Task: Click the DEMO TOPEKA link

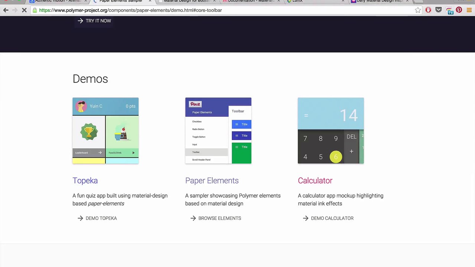Action: tap(101, 218)
